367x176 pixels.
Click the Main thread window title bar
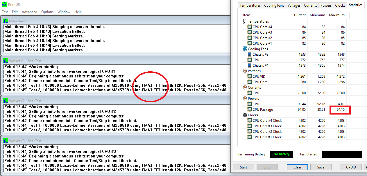click(x=115, y=21)
